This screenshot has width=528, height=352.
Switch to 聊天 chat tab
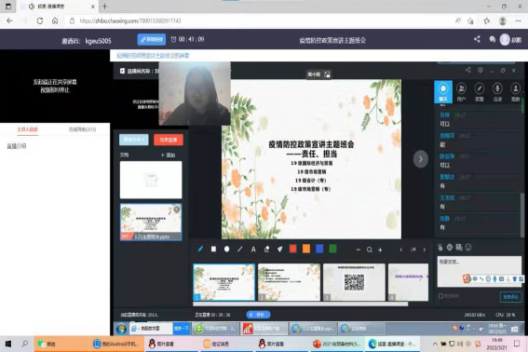(x=443, y=92)
